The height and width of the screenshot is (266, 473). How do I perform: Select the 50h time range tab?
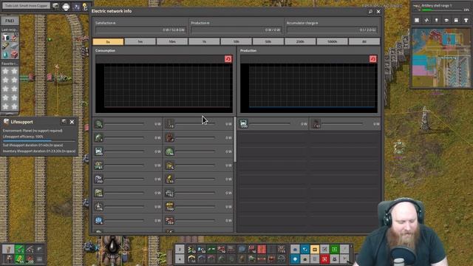[268, 41]
